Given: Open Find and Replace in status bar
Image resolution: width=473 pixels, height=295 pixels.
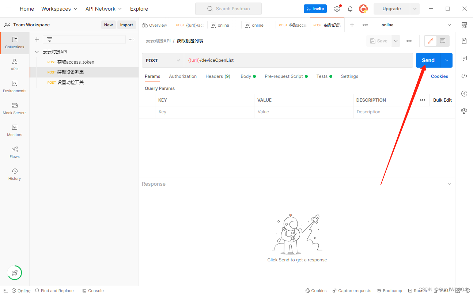Looking at the screenshot, I should pos(54,291).
